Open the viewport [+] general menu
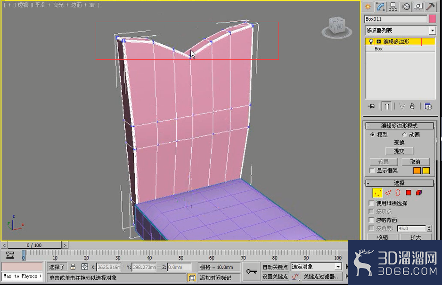 pos(9,5)
